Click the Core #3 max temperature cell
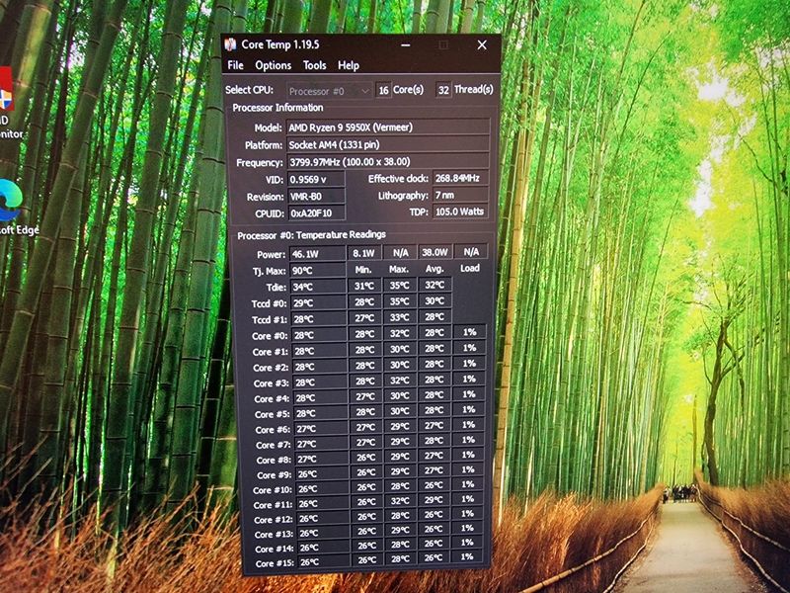 [x=400, y=381]
